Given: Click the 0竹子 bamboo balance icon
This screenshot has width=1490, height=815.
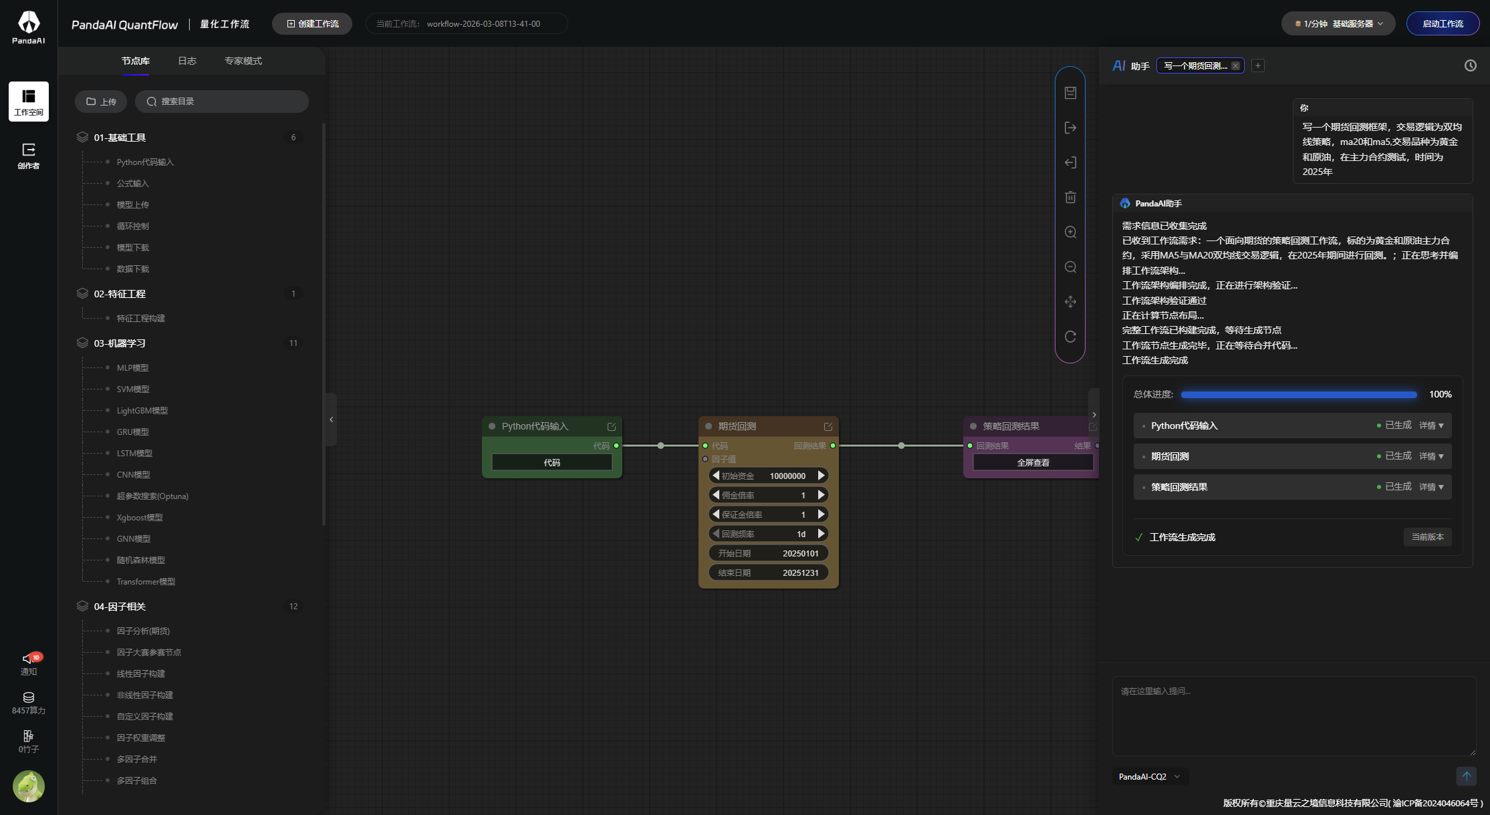Looking at the screenshot, I should tap(29, 742).
